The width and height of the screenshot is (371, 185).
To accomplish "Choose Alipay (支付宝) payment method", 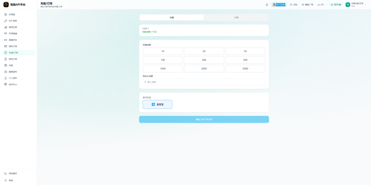I will point(157,104).
